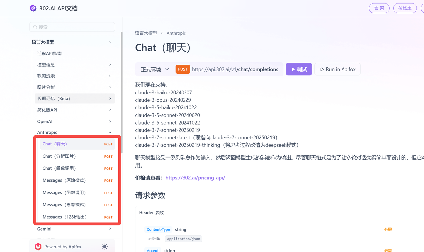
Task: Select Chat（函数调用） sidebar item
Action: [78, 168]
